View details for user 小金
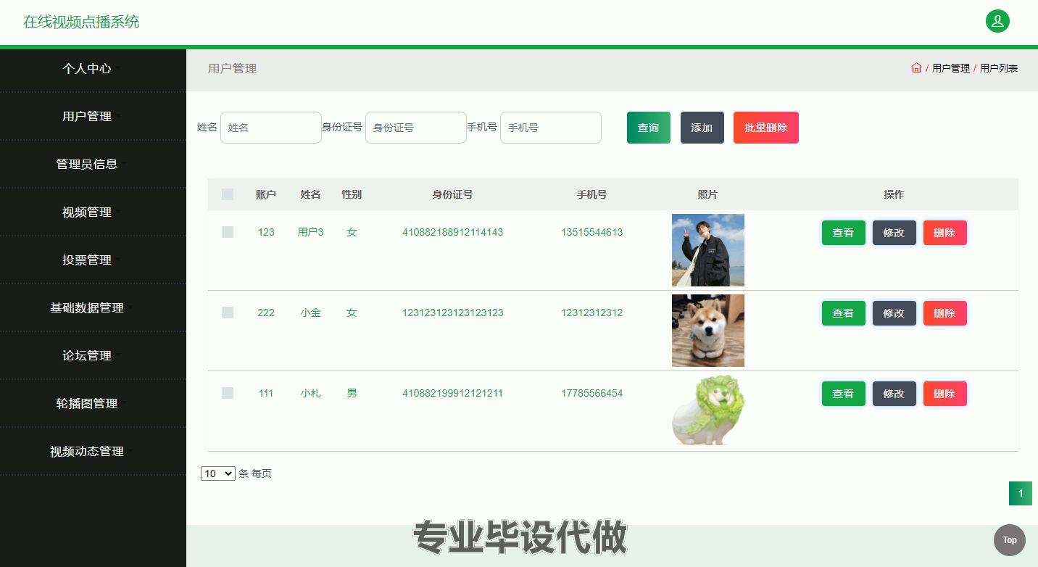 click(x=844, y=313)
